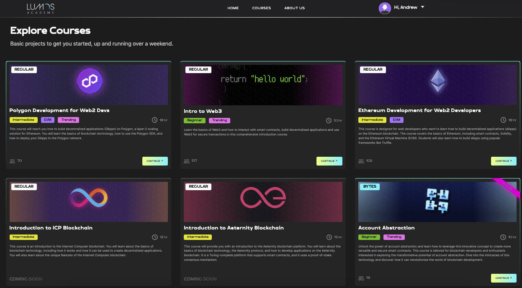
Task: Click the user avatar icon beside Hi, Andrew
Action: tap(385, 8)
